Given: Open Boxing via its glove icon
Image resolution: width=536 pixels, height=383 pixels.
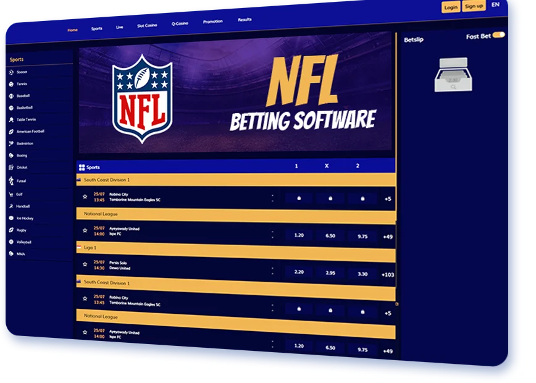Looking at the screenshot, I should (11, 156).
